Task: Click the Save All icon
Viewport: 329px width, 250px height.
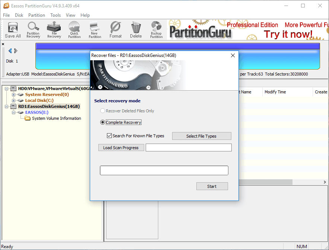Action: click(x=12, y=30)
